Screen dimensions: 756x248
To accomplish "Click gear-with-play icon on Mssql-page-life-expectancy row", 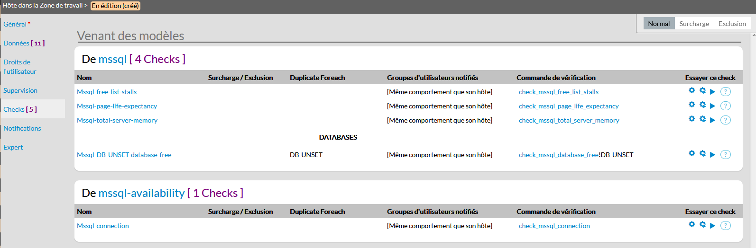I will (x=702, y=105).
